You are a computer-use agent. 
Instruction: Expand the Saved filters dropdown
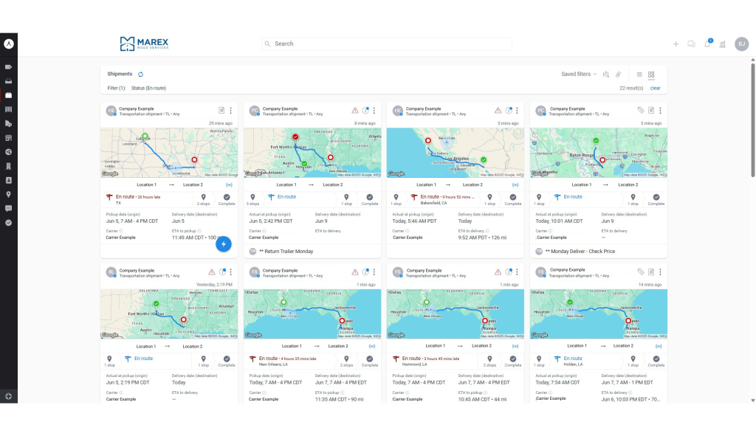(x=579, y=75)
